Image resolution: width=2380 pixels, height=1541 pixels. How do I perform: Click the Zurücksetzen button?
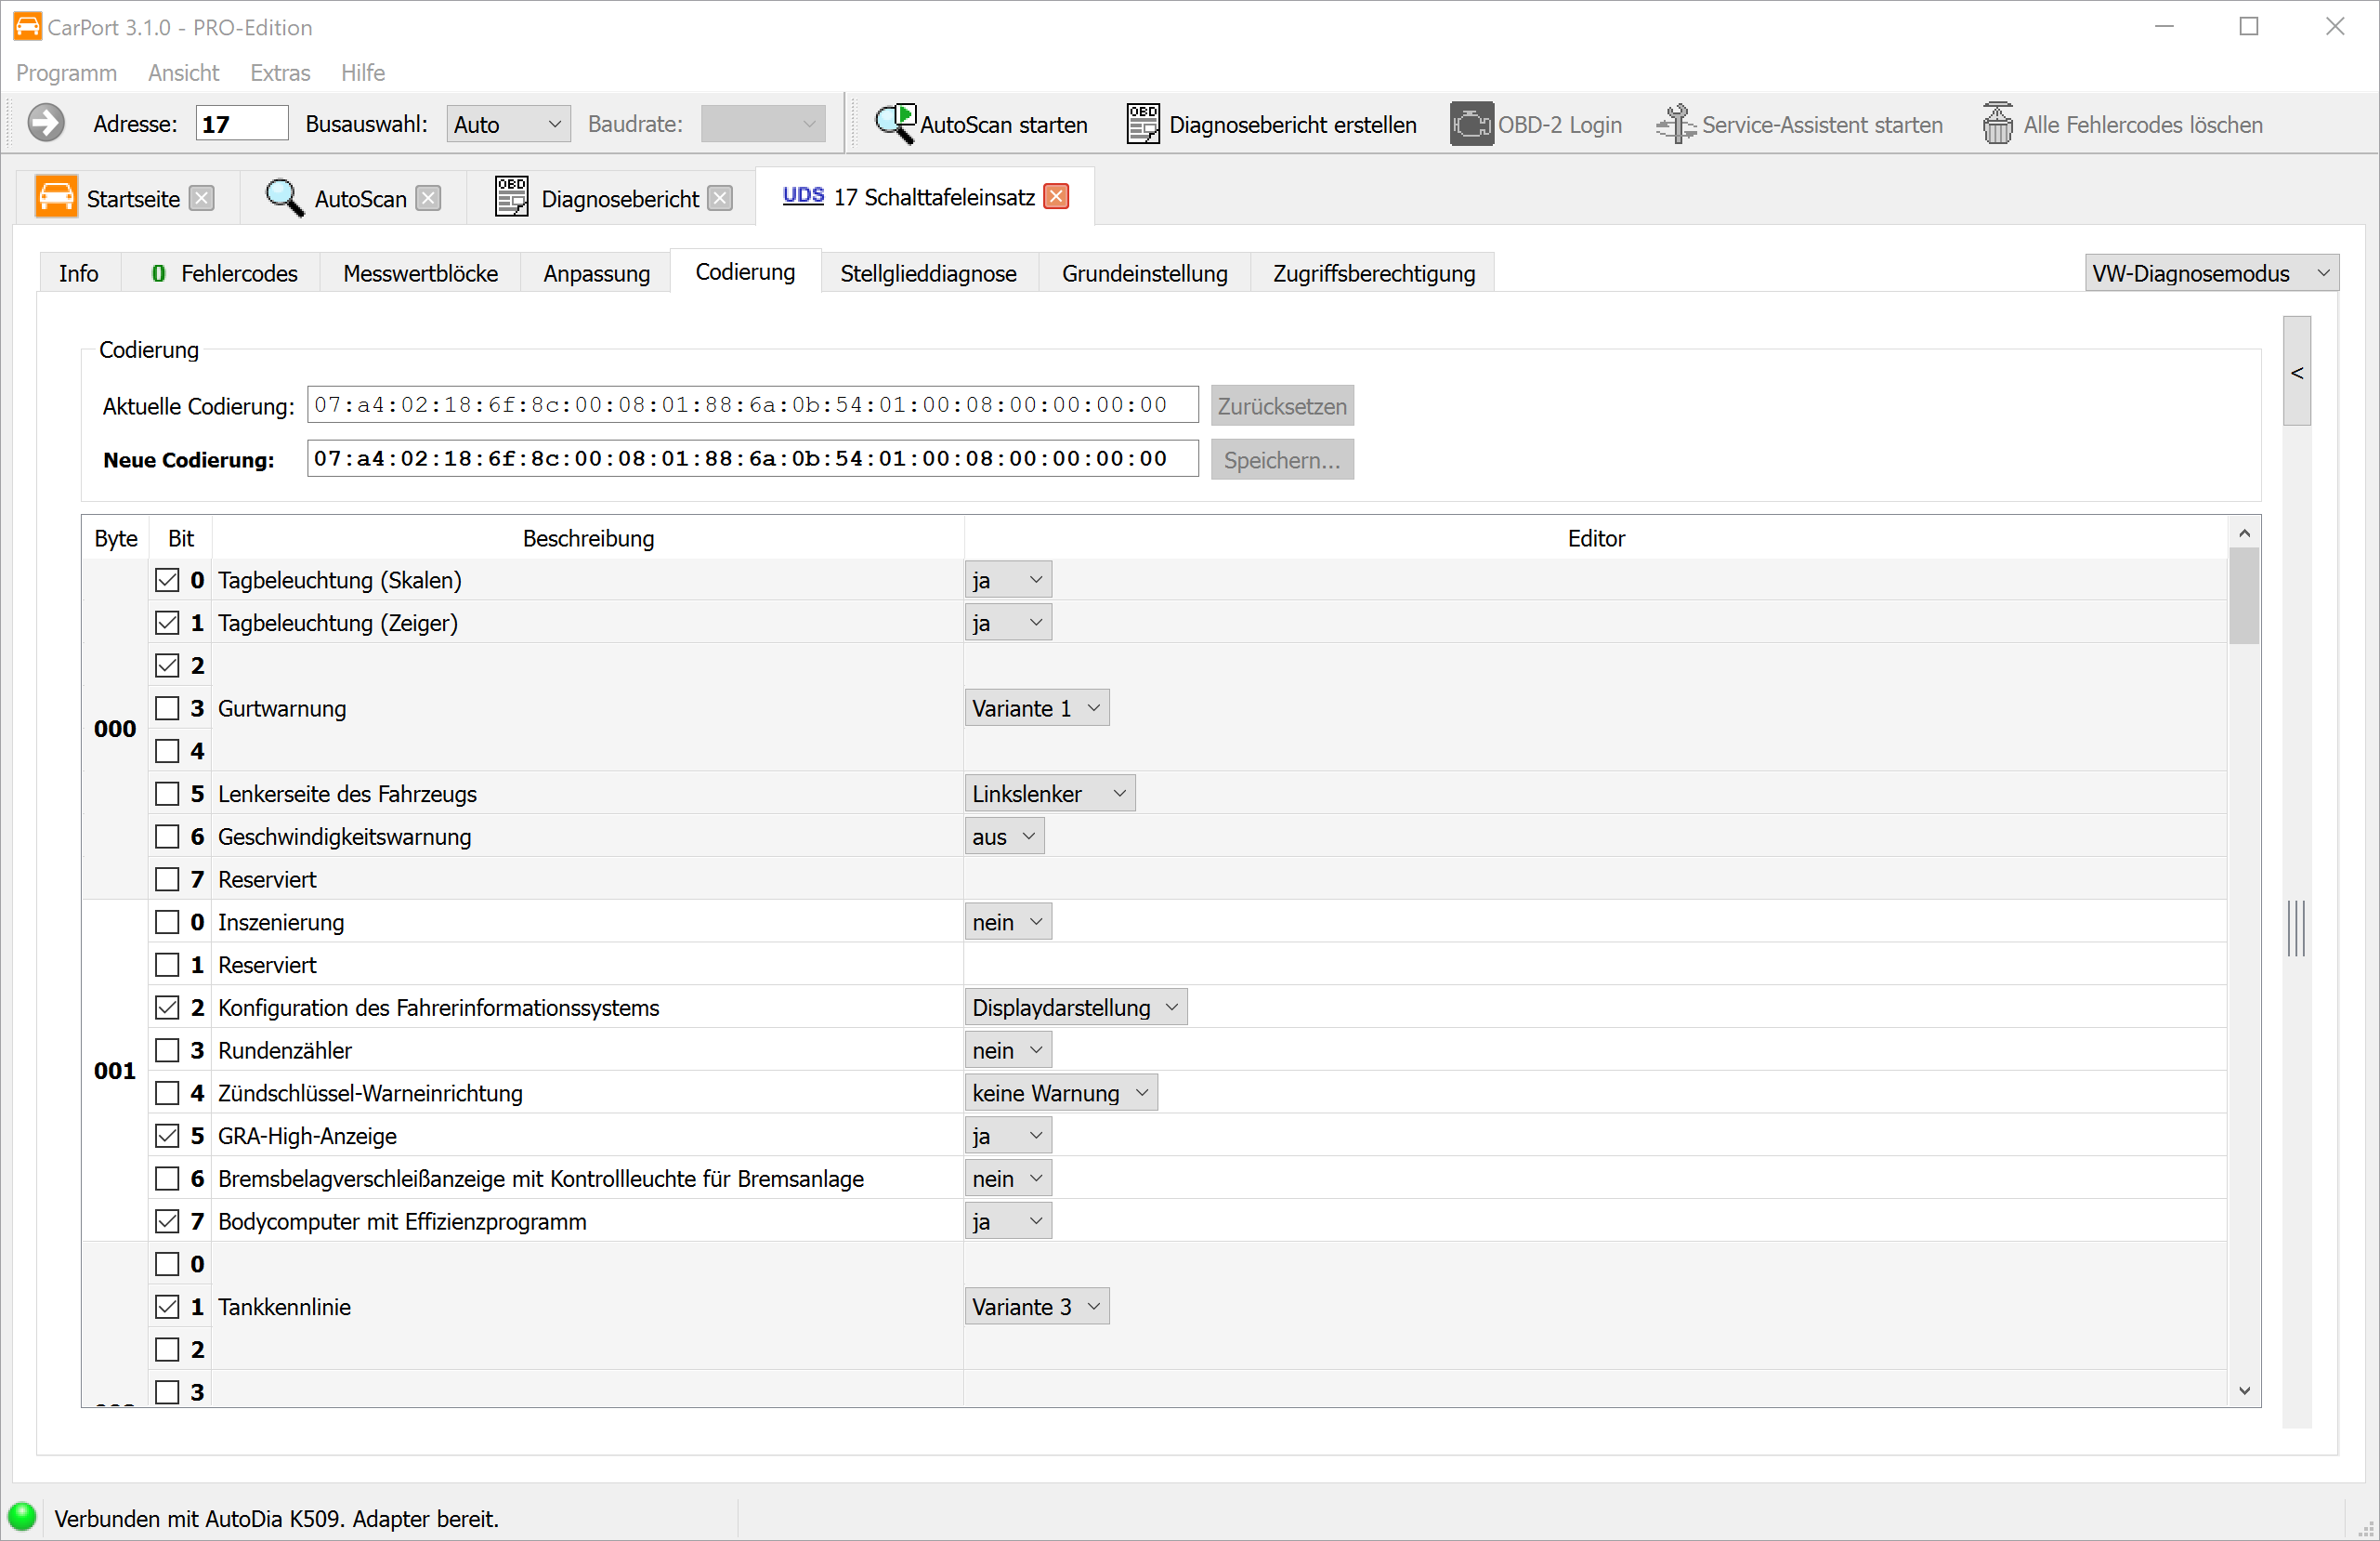coord(1281,406)
